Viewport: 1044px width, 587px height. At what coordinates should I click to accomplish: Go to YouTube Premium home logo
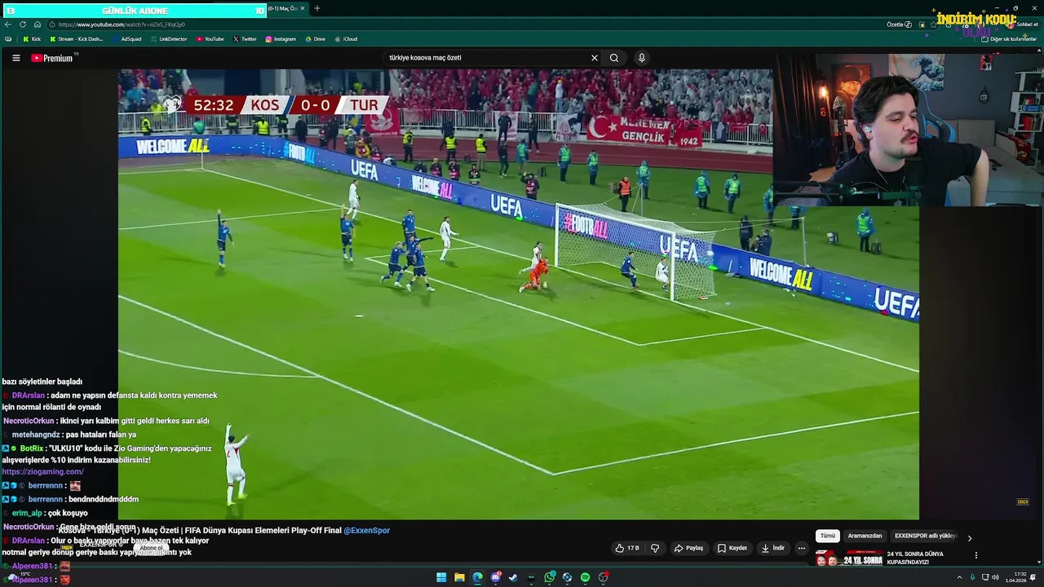point(54,58)
